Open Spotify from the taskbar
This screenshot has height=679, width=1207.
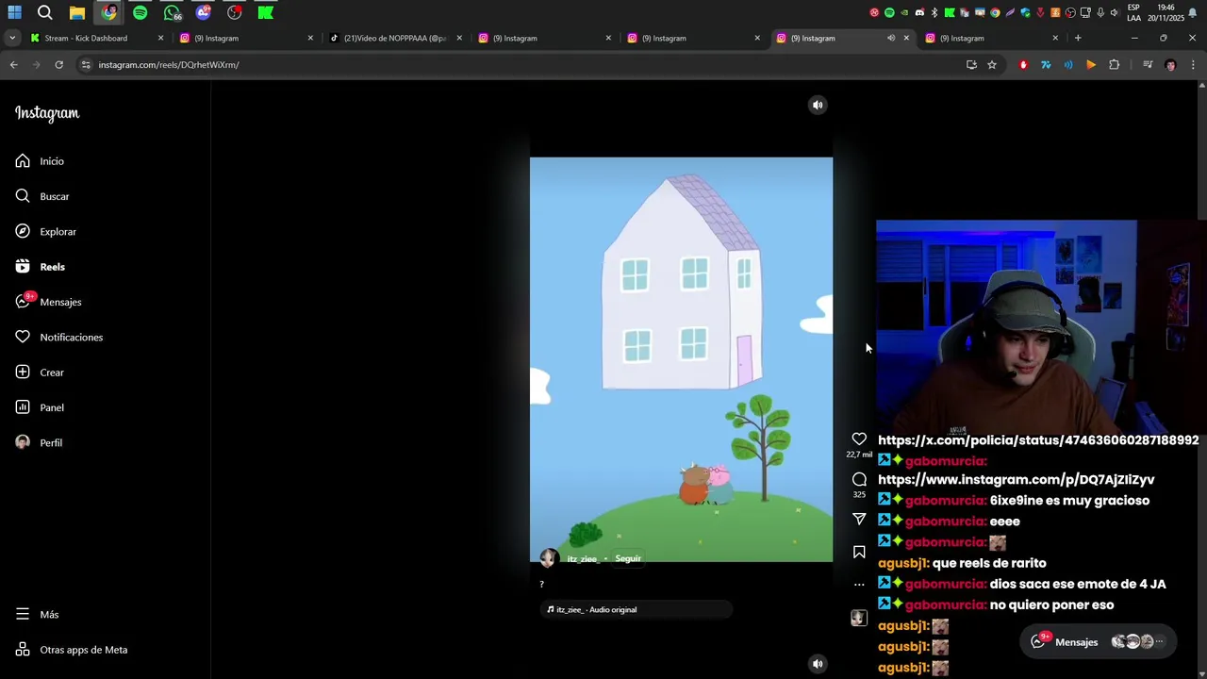140,12
